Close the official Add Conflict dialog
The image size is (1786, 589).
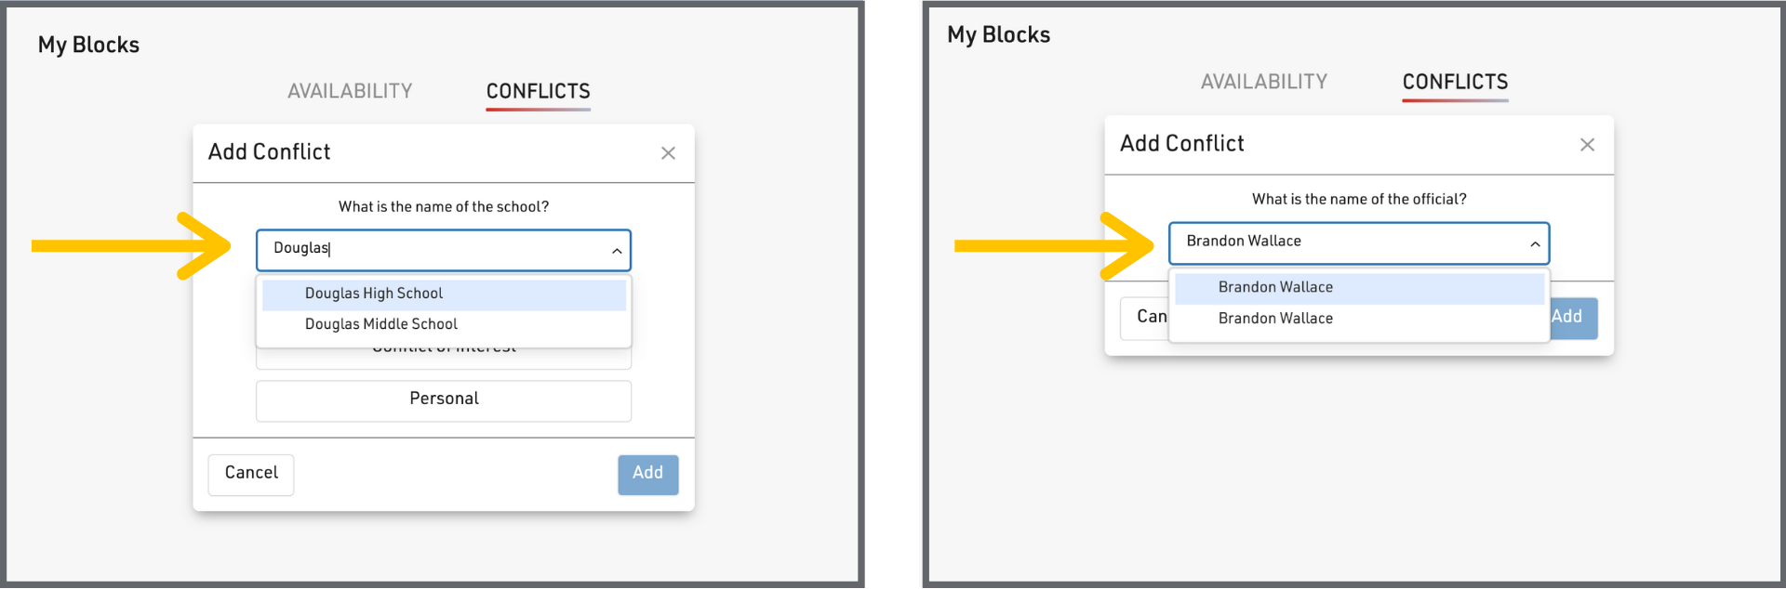[x=1587, y=145]
